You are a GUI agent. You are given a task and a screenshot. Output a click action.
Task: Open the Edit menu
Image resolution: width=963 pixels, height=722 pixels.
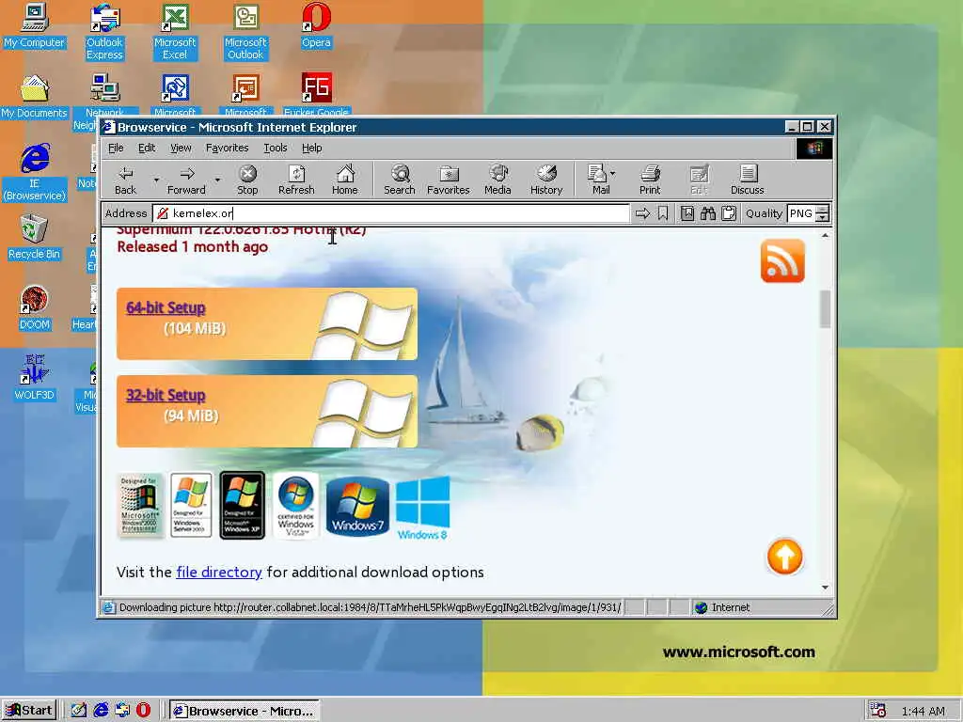coord(146,148)
